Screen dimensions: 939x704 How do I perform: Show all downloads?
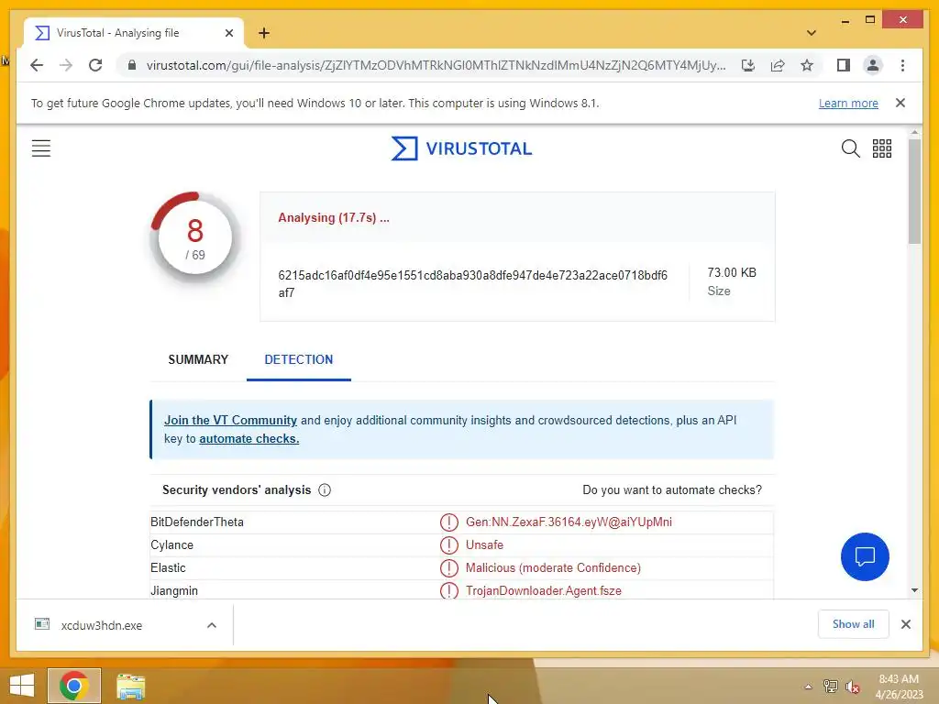click(854, 624)
